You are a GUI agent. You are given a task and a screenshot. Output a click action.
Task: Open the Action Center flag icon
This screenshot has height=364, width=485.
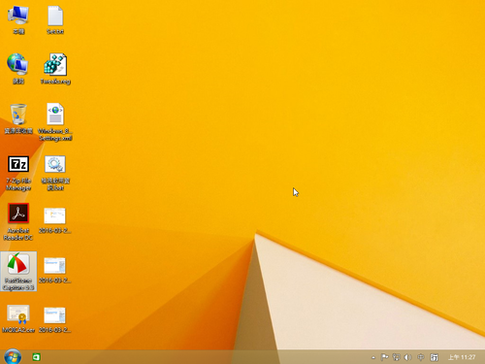(x=384, y=357)
